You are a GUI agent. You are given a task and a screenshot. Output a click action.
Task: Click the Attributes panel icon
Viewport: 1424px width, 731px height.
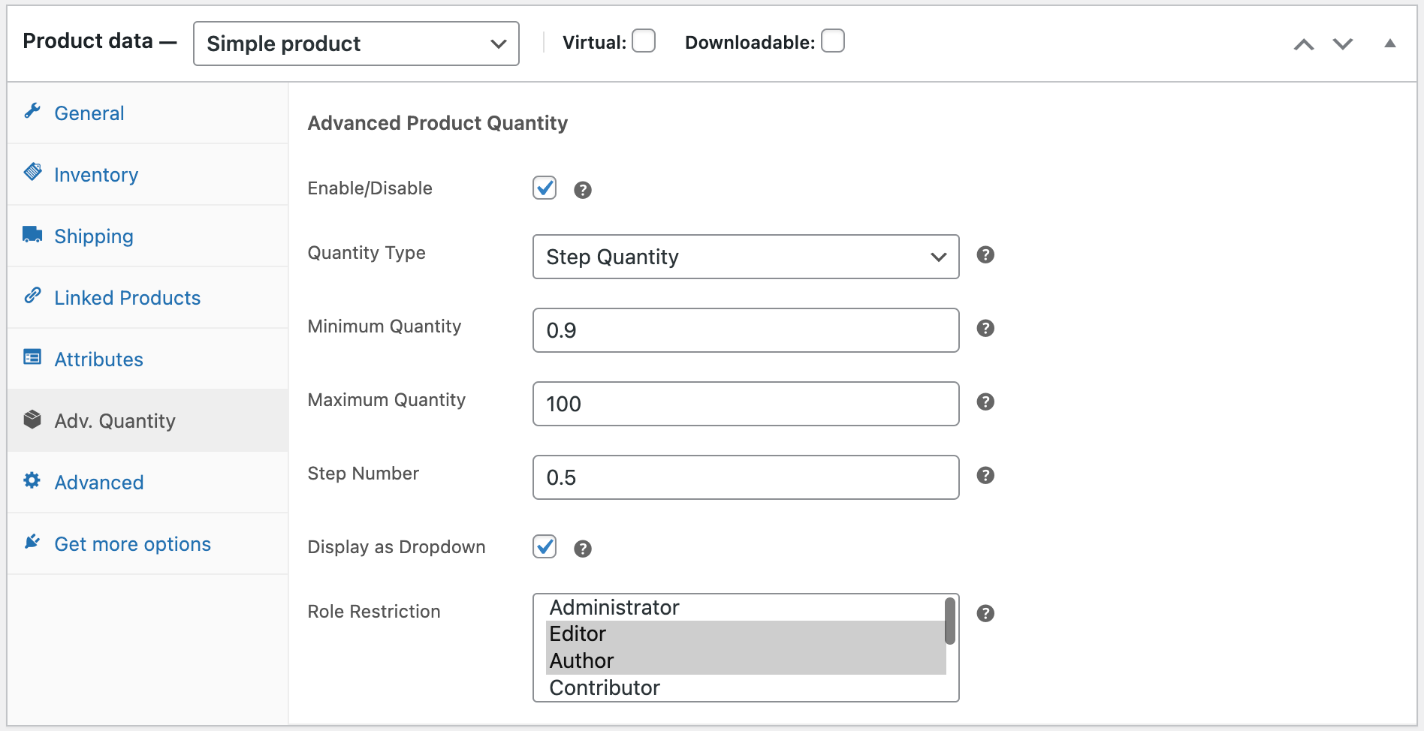click(x=32, y=358)
